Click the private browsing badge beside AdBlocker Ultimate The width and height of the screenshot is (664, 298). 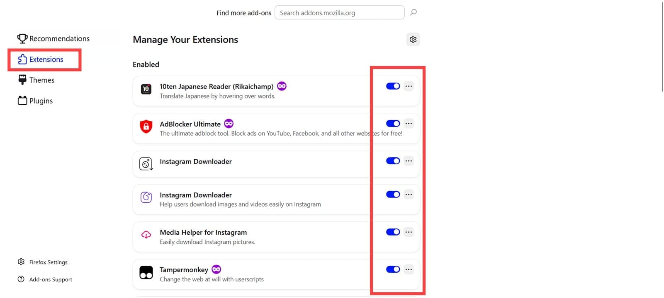click(229, 123)
